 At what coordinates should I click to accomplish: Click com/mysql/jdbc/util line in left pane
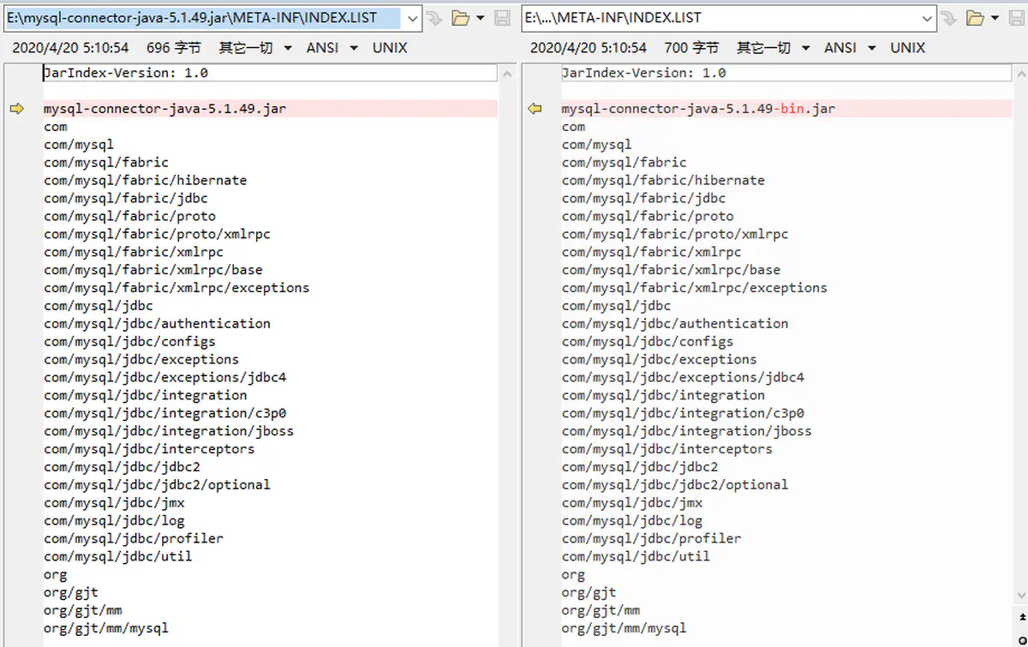[118, 556]
